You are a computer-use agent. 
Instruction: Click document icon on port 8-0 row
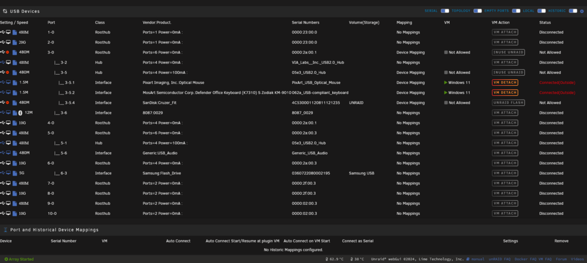(15, 193)
